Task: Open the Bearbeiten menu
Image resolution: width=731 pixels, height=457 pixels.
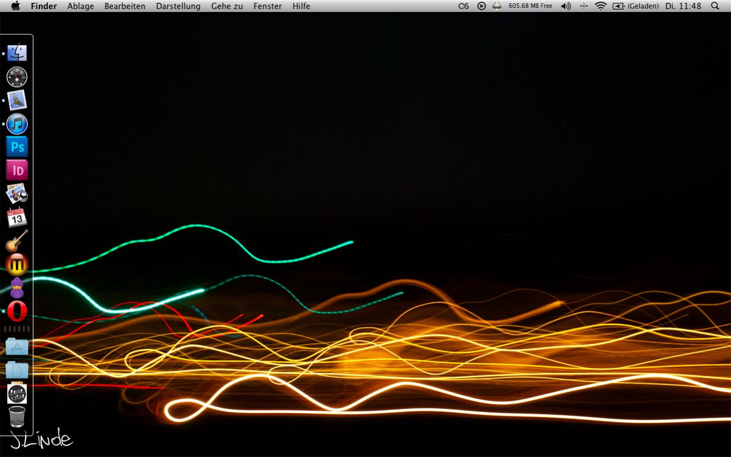Action: [125, 6]
